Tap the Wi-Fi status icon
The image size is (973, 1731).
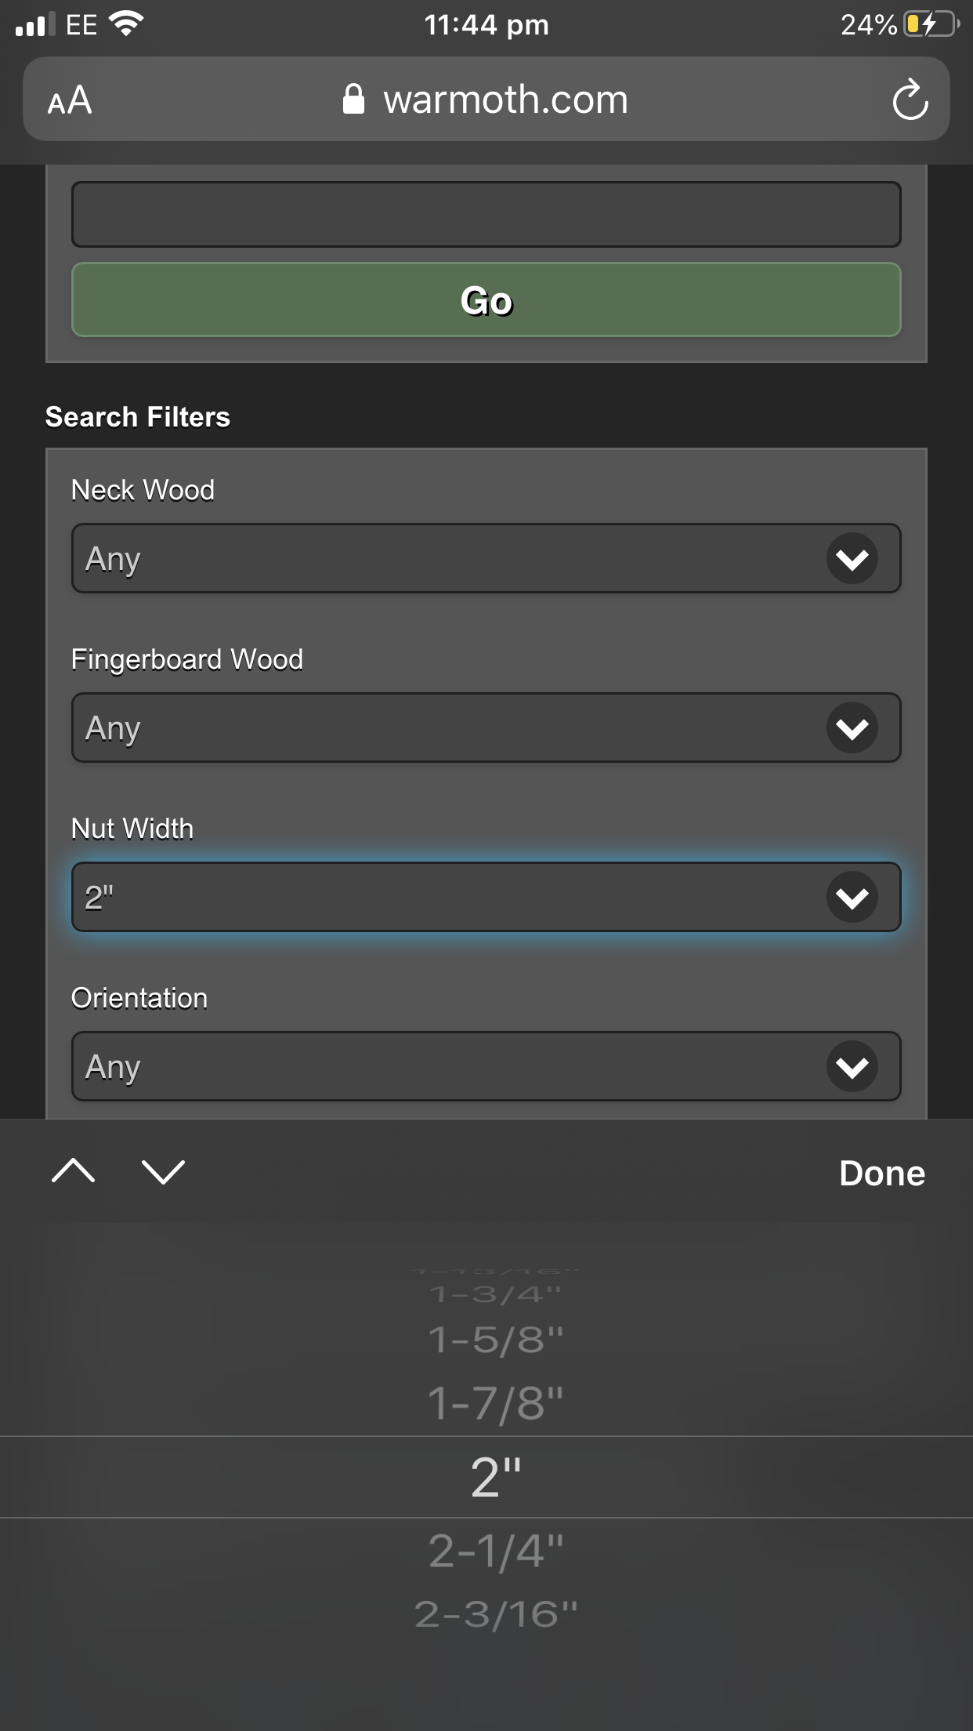pyautogui.click(x=126, y=24)
